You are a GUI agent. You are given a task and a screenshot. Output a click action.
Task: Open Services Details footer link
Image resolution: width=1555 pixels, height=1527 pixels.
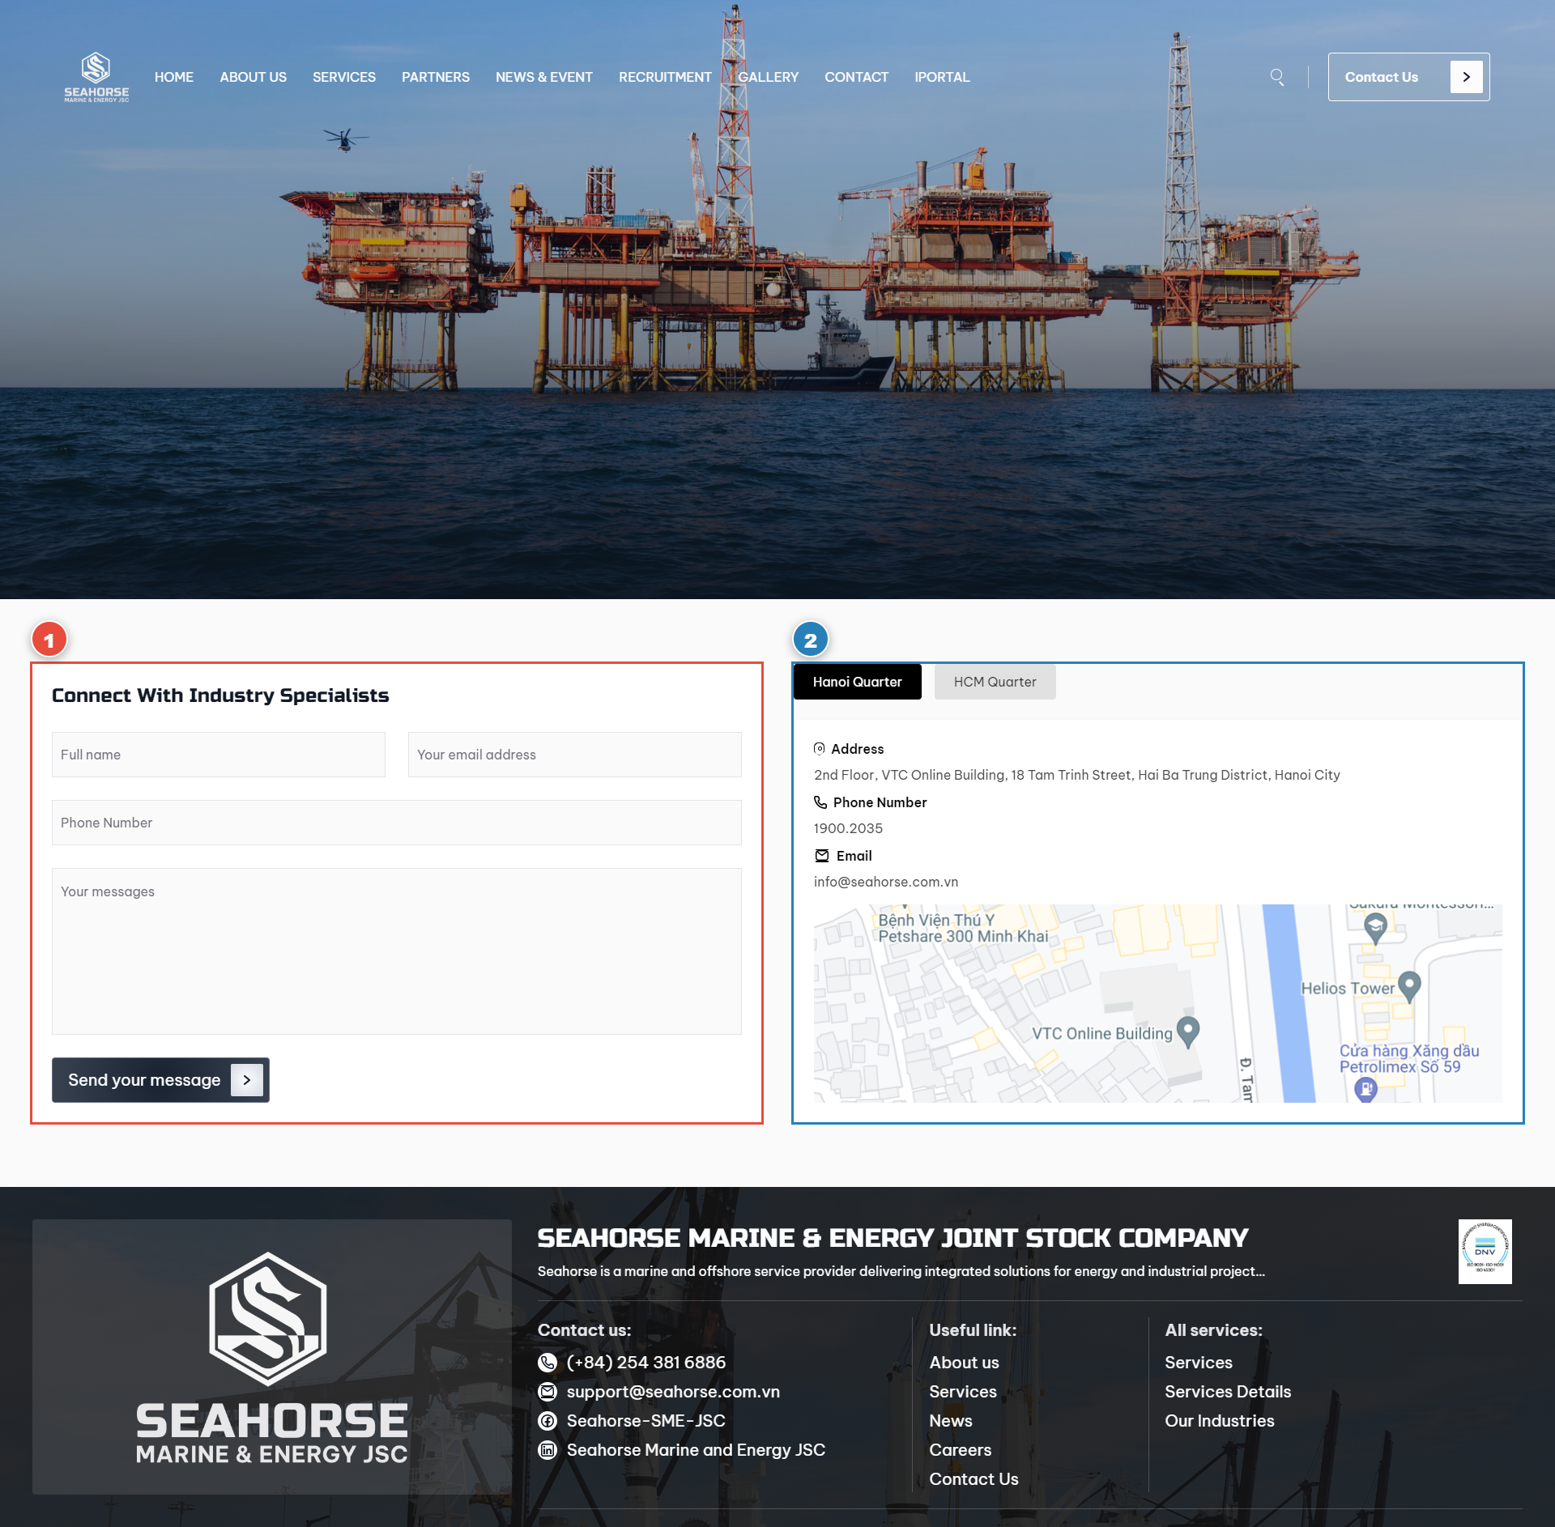[x=1229, y=1392]
